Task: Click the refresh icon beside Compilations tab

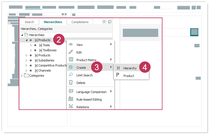Action: click(x=110, y=22)
